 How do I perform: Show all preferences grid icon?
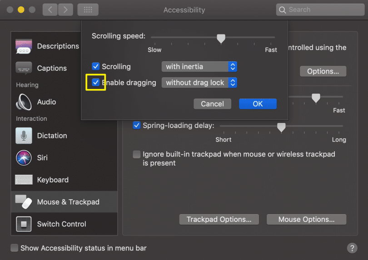[88, 10]
